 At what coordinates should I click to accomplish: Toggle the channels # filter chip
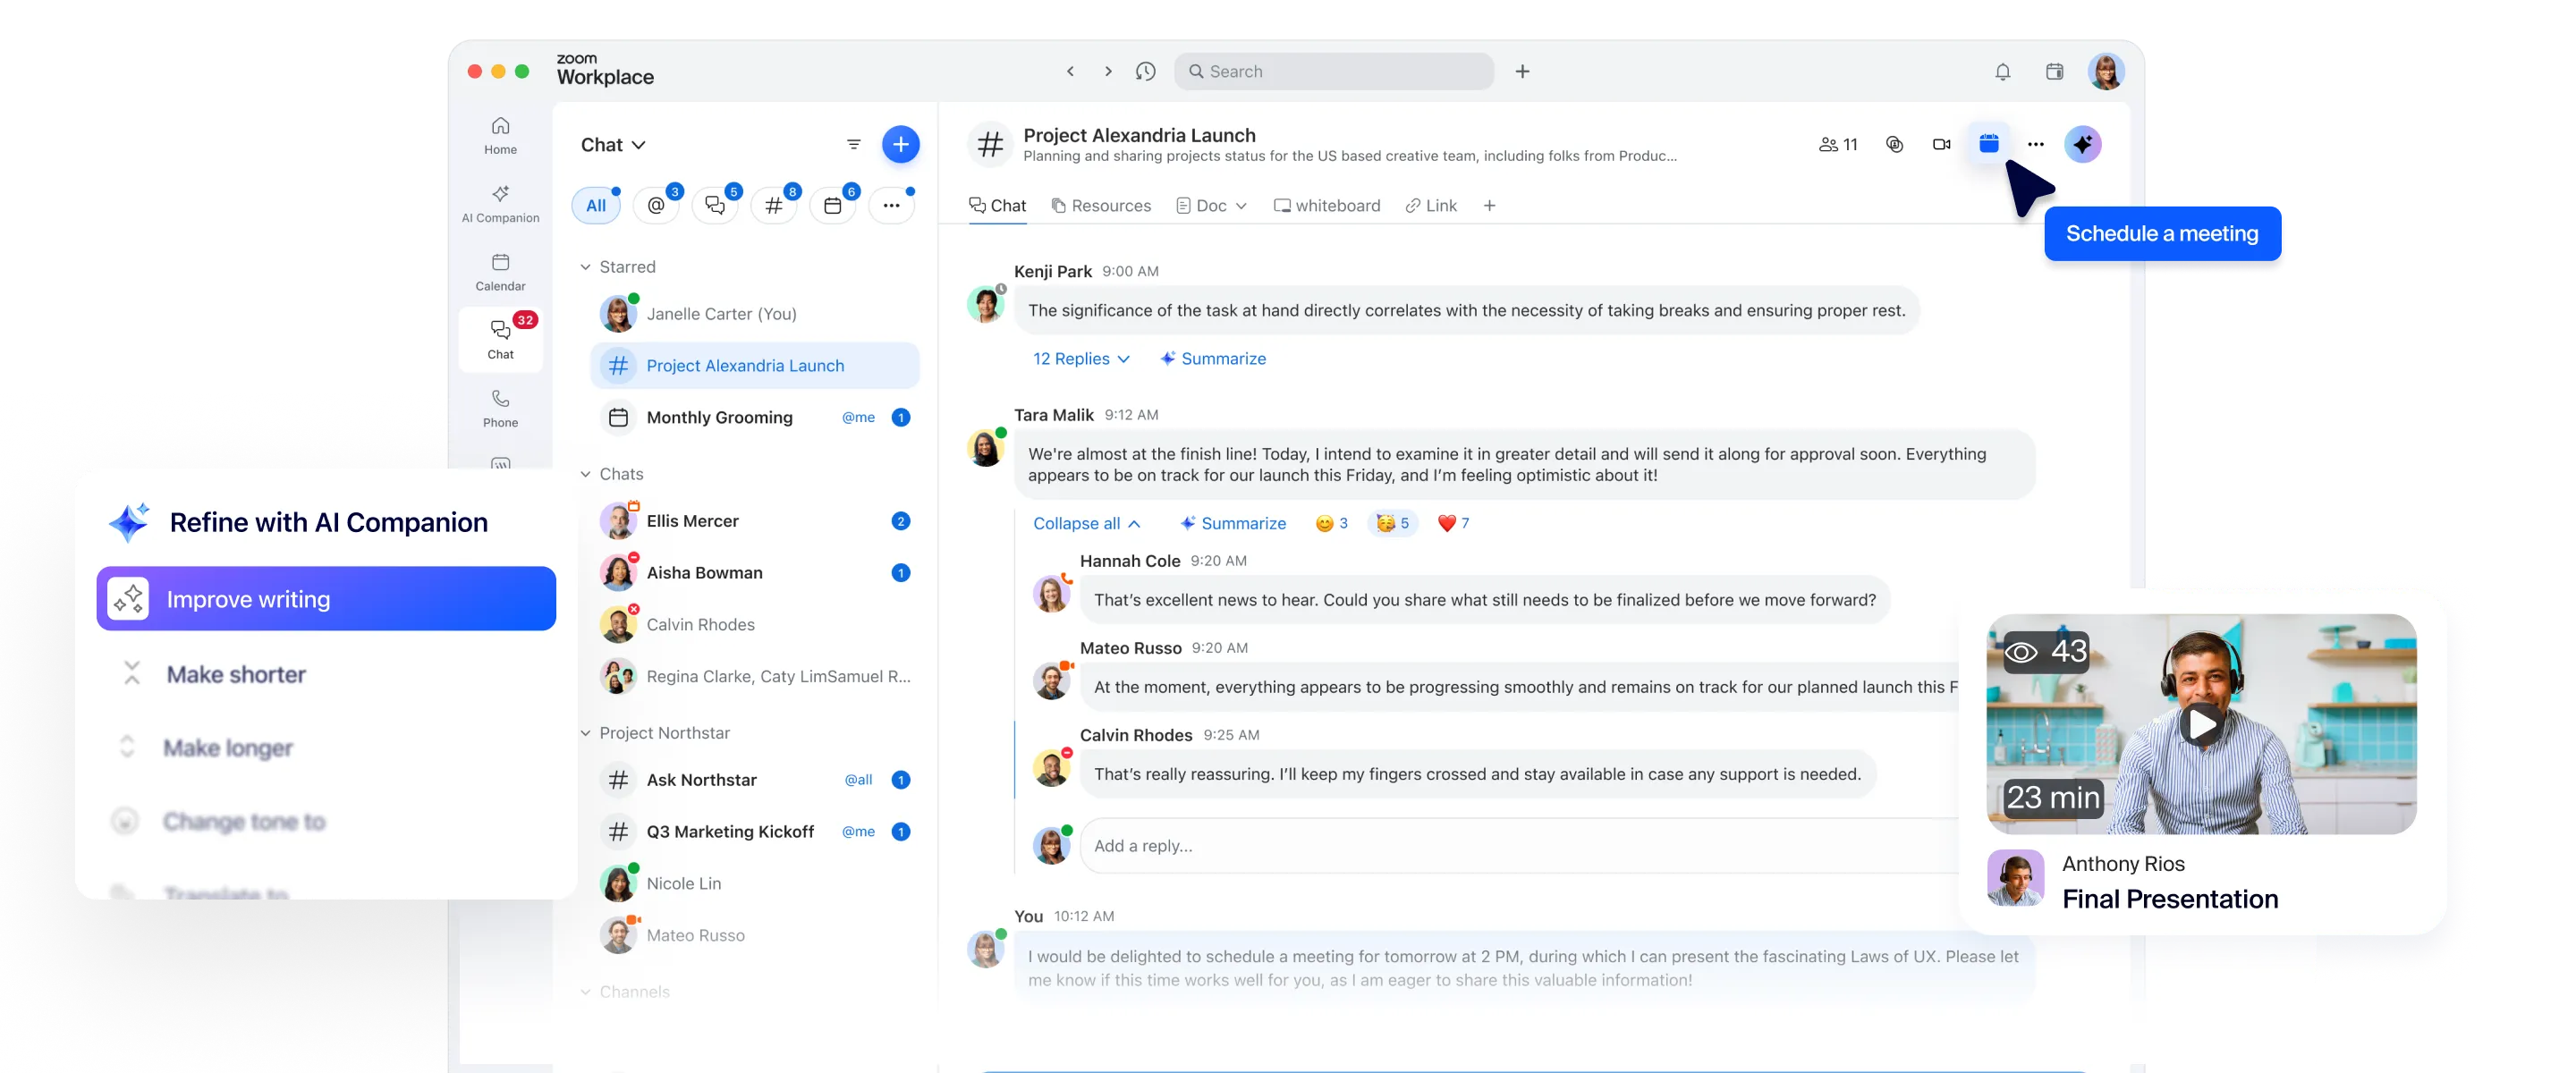pos(774,204)
